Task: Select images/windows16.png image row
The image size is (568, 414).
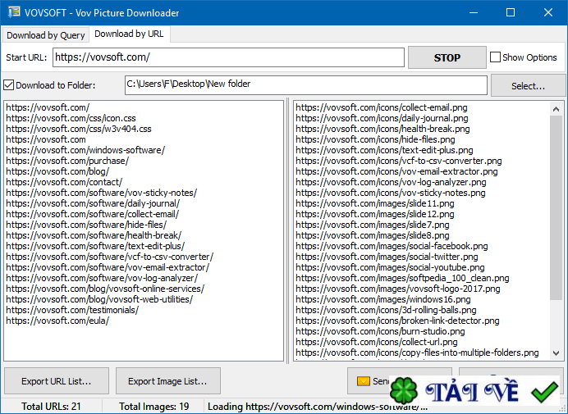Action: (x=383, y=300)
